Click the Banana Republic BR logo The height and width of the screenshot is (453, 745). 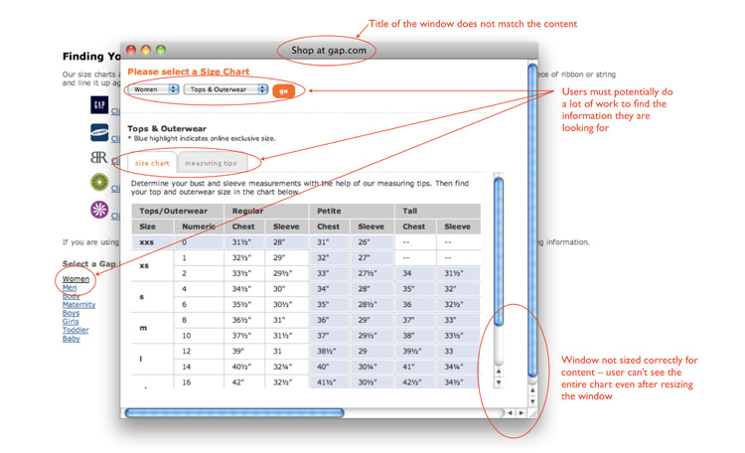(99, 157)
